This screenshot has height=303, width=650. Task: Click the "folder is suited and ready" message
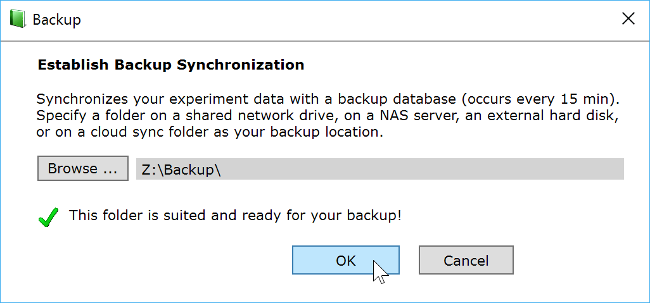235,215
